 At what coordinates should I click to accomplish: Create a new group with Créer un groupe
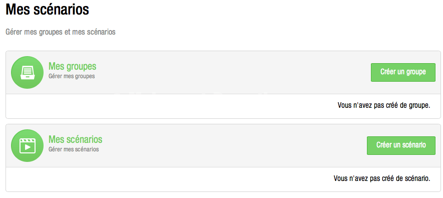403,72
